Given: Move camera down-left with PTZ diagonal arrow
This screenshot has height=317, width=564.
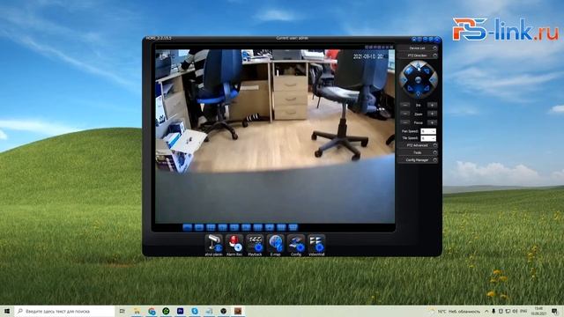Looking at the screenshot, I should (409, 88).
